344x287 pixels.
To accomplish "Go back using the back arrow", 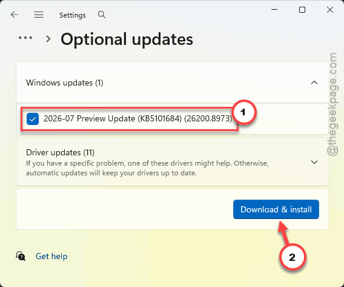I will [x=15, y=15].
